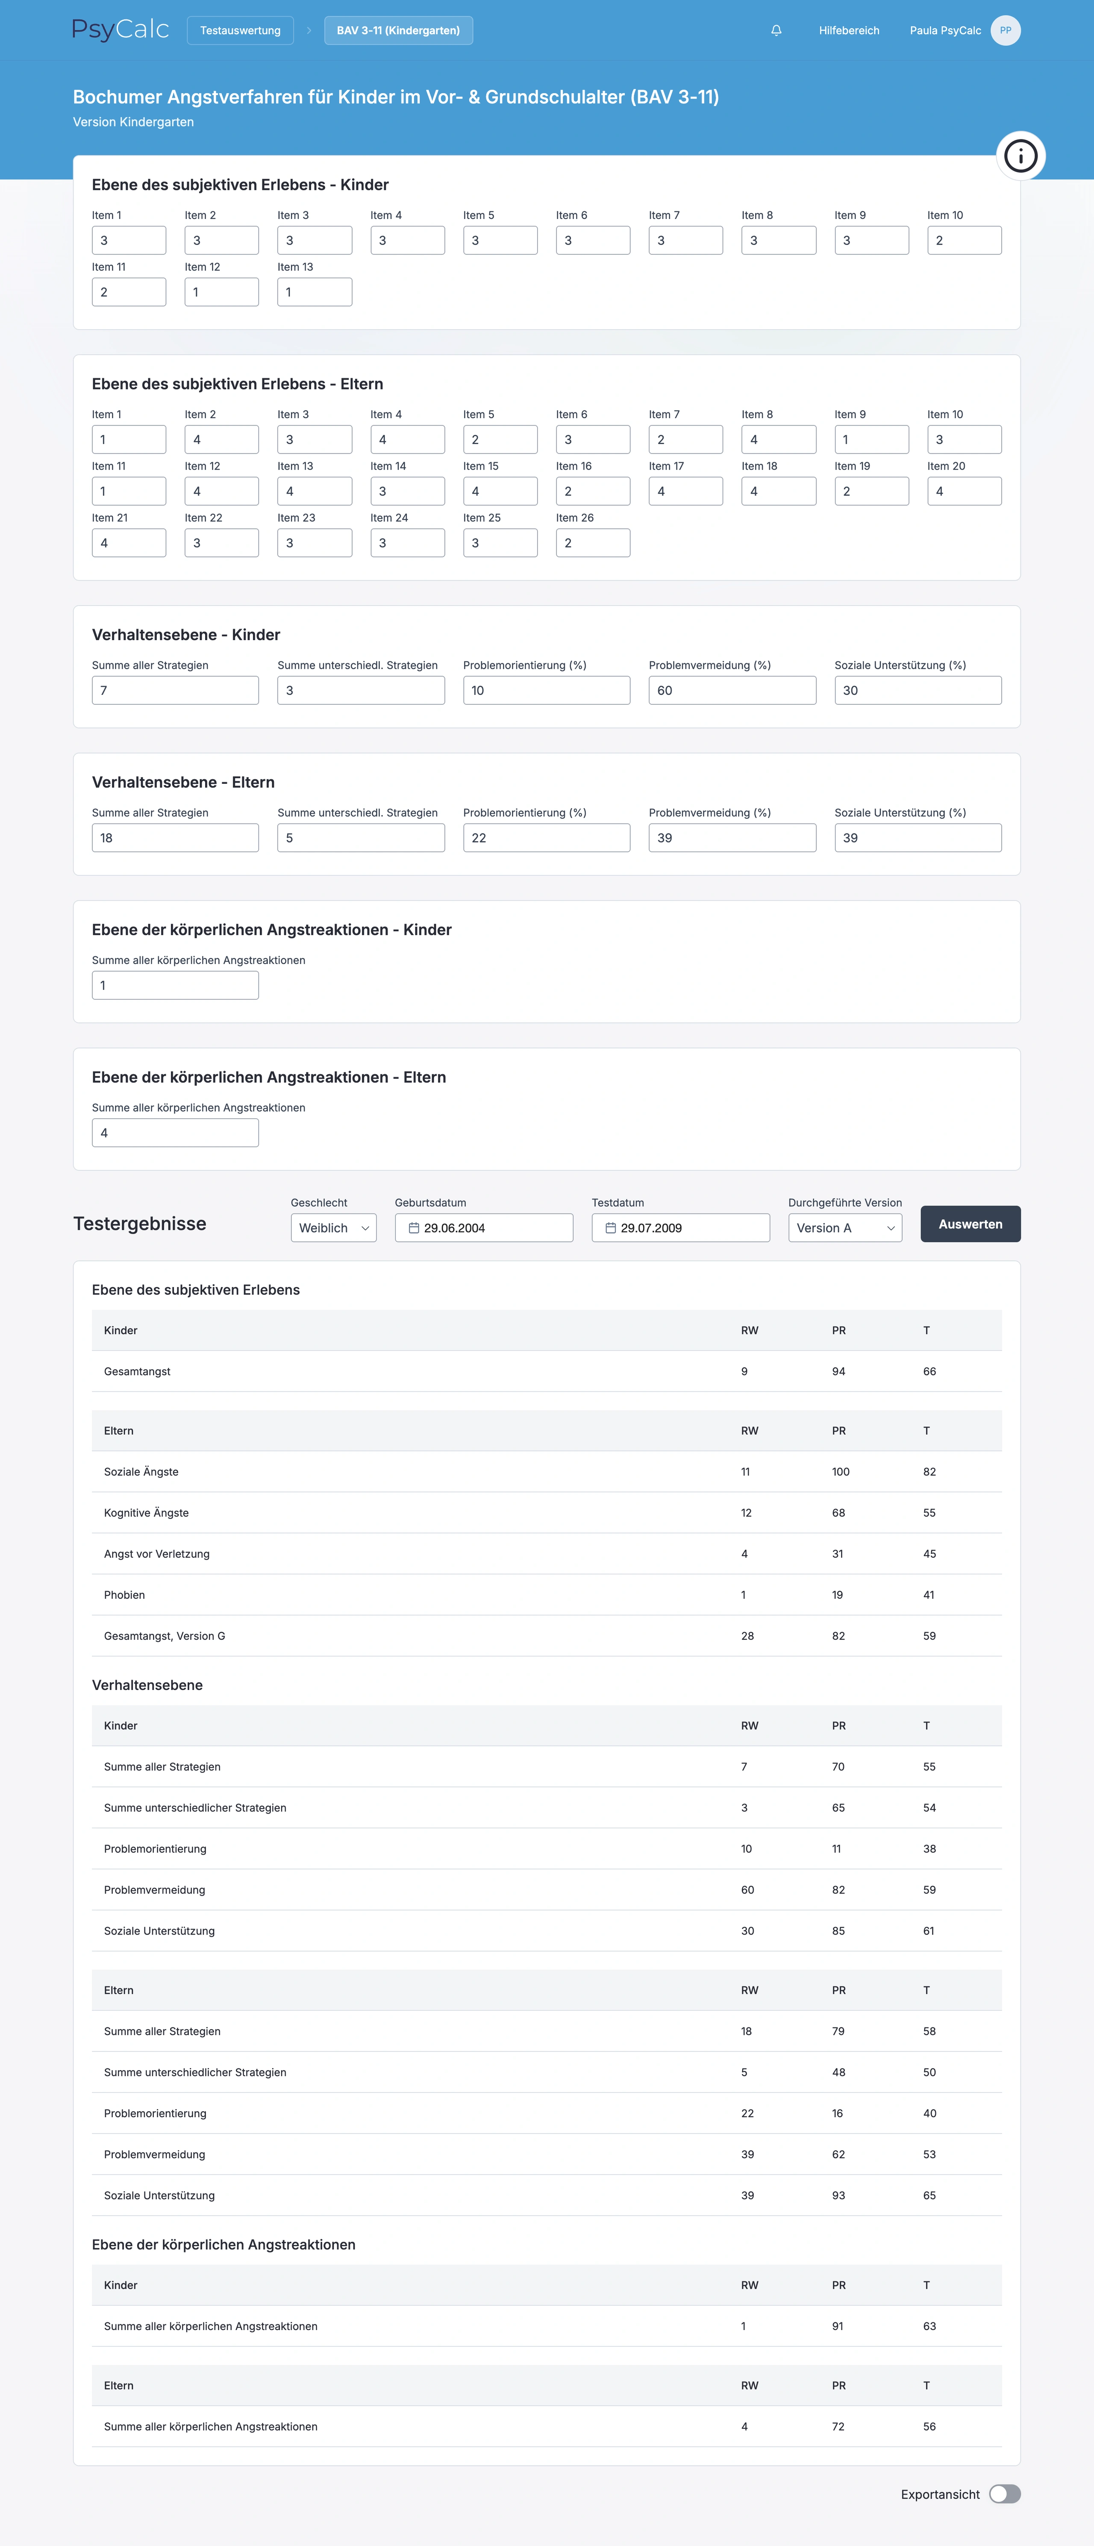Viewport: 1094px width, 2546px height.
Task: Open Testauswertung breadcrumb
Action: [x=240, y=31]
